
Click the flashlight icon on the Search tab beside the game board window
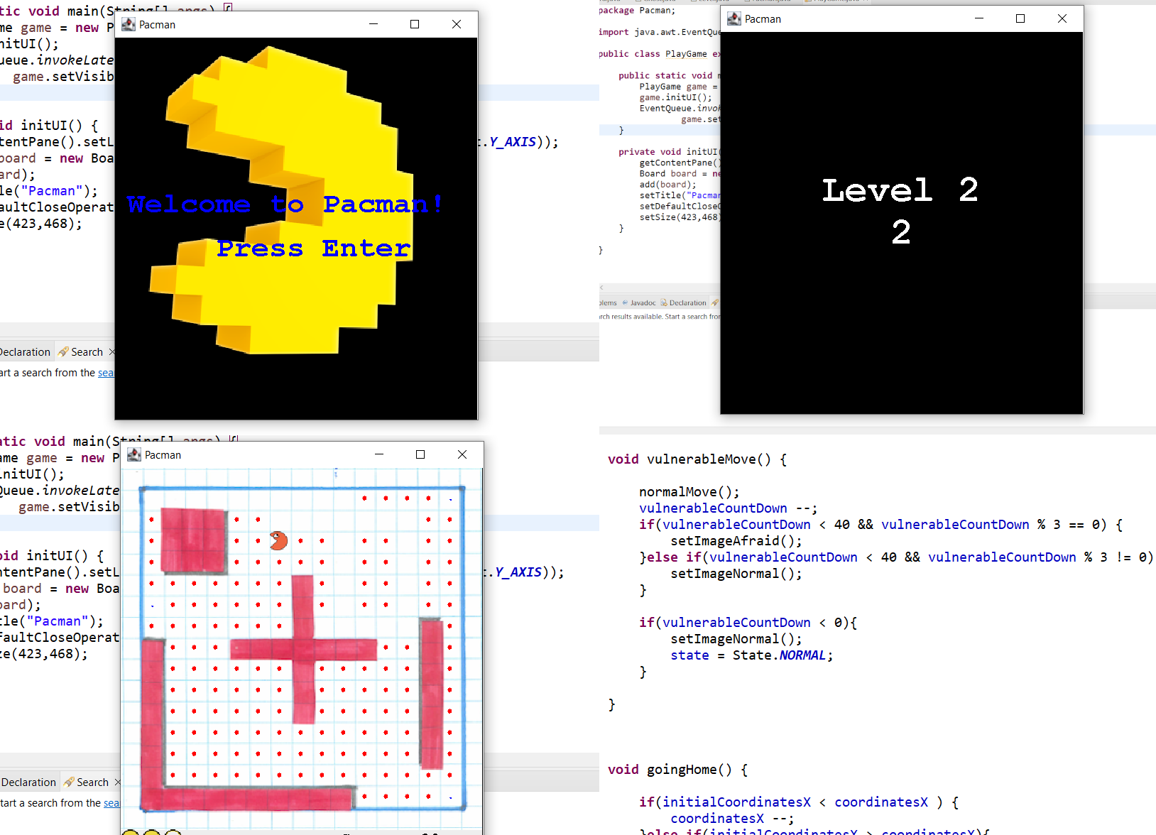[69, 782]
